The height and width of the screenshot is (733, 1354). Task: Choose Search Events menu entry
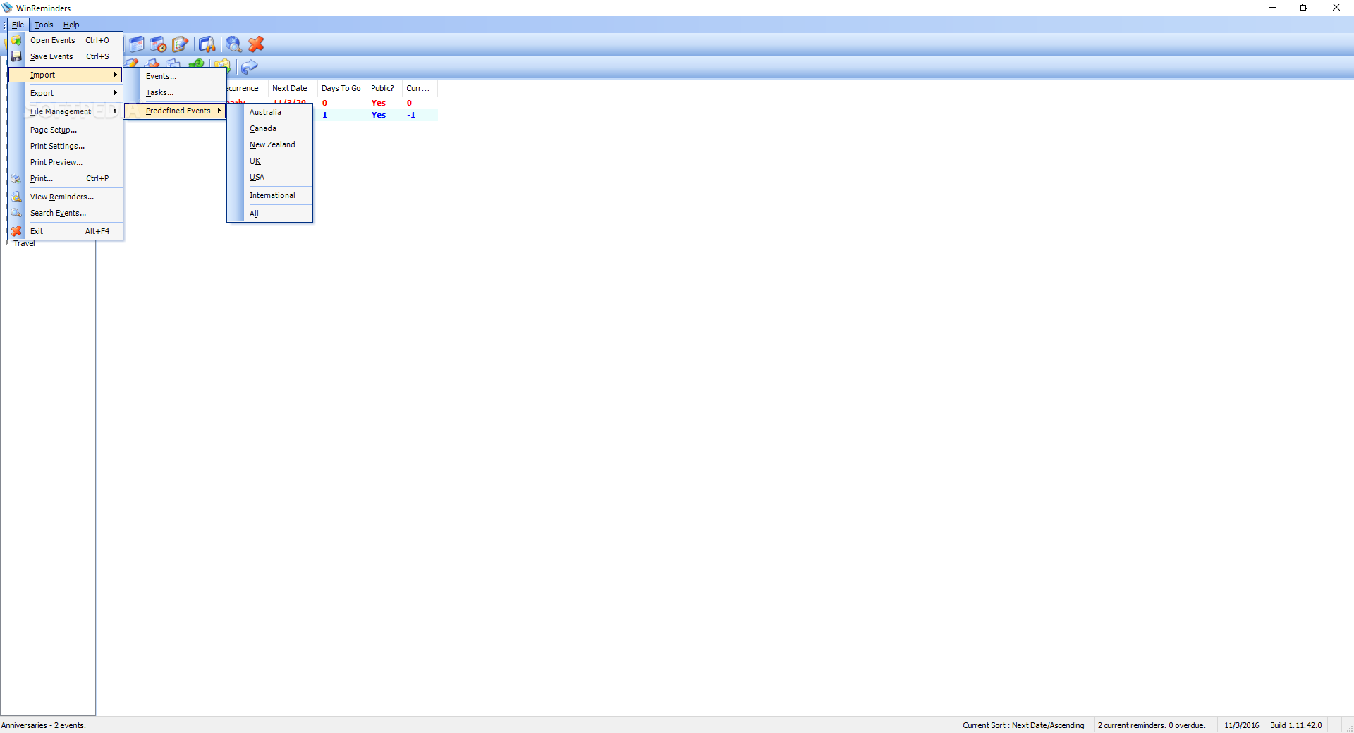[66, 213]
